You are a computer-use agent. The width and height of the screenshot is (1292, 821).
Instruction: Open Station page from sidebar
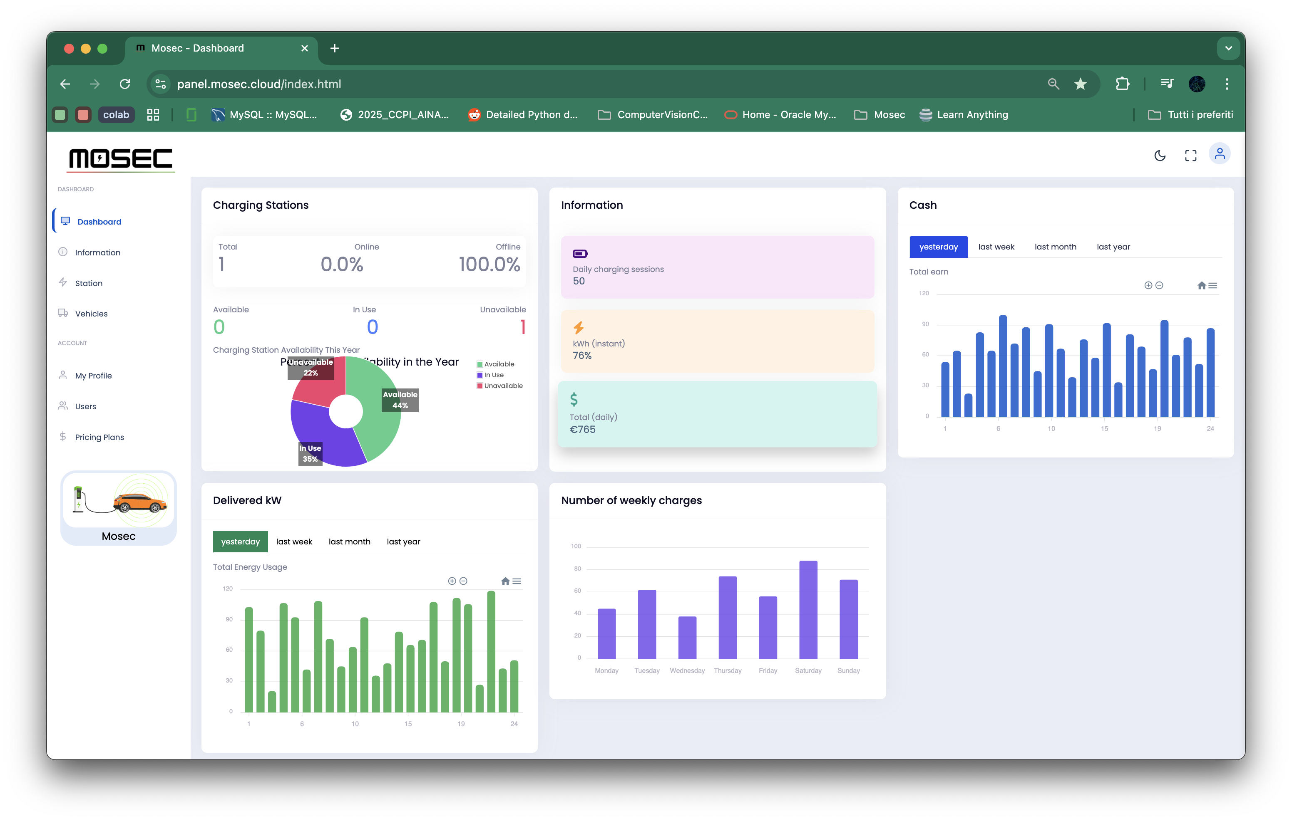[x=89, y=283]
